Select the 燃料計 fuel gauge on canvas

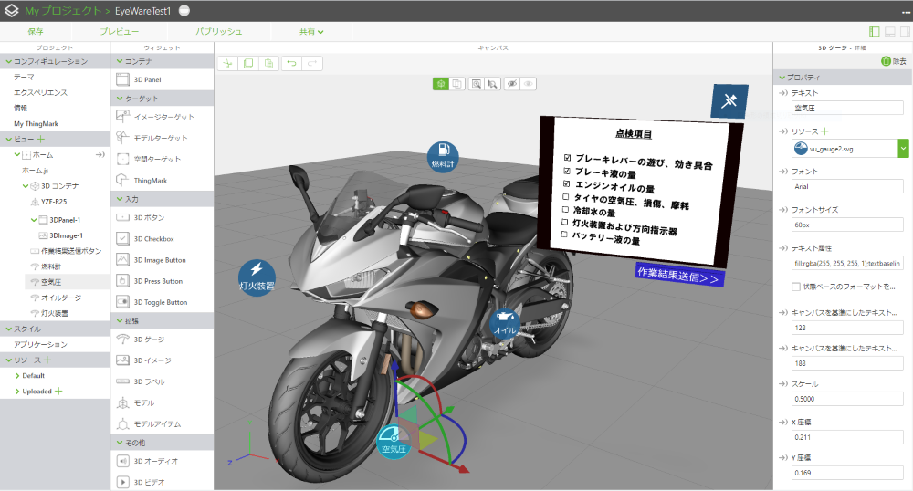click(443, 156)
